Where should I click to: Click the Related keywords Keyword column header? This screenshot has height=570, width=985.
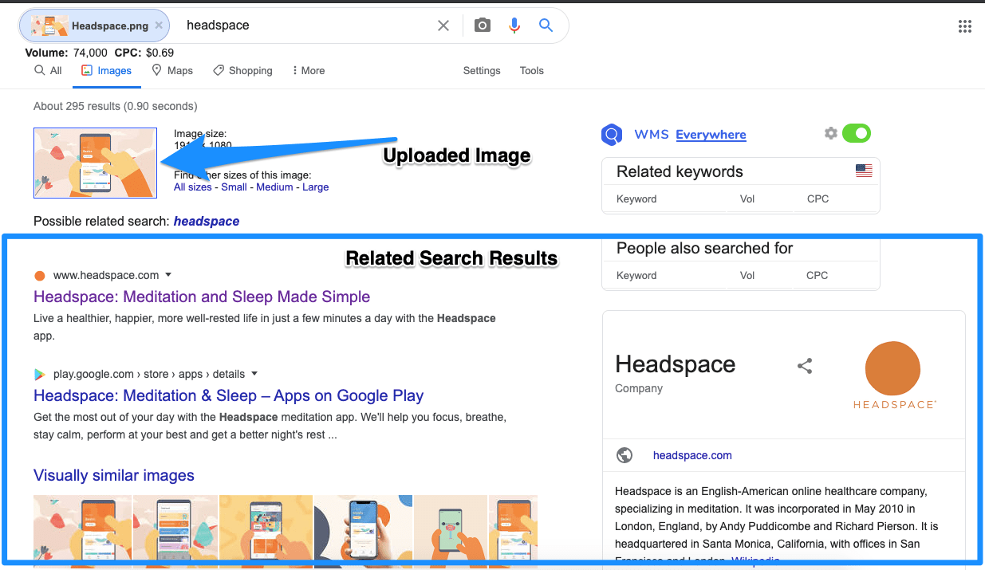coord(636,199)
